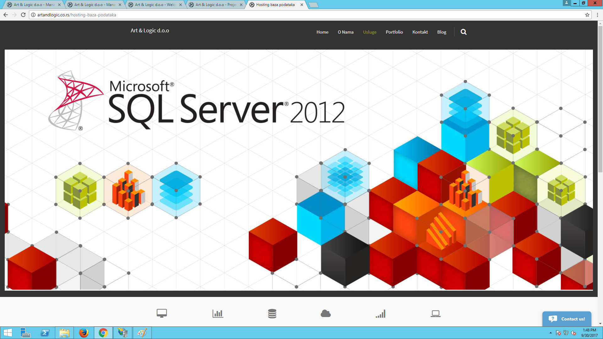Go to the Home page
The image size is (603, 339).
(x=322, y=32)
